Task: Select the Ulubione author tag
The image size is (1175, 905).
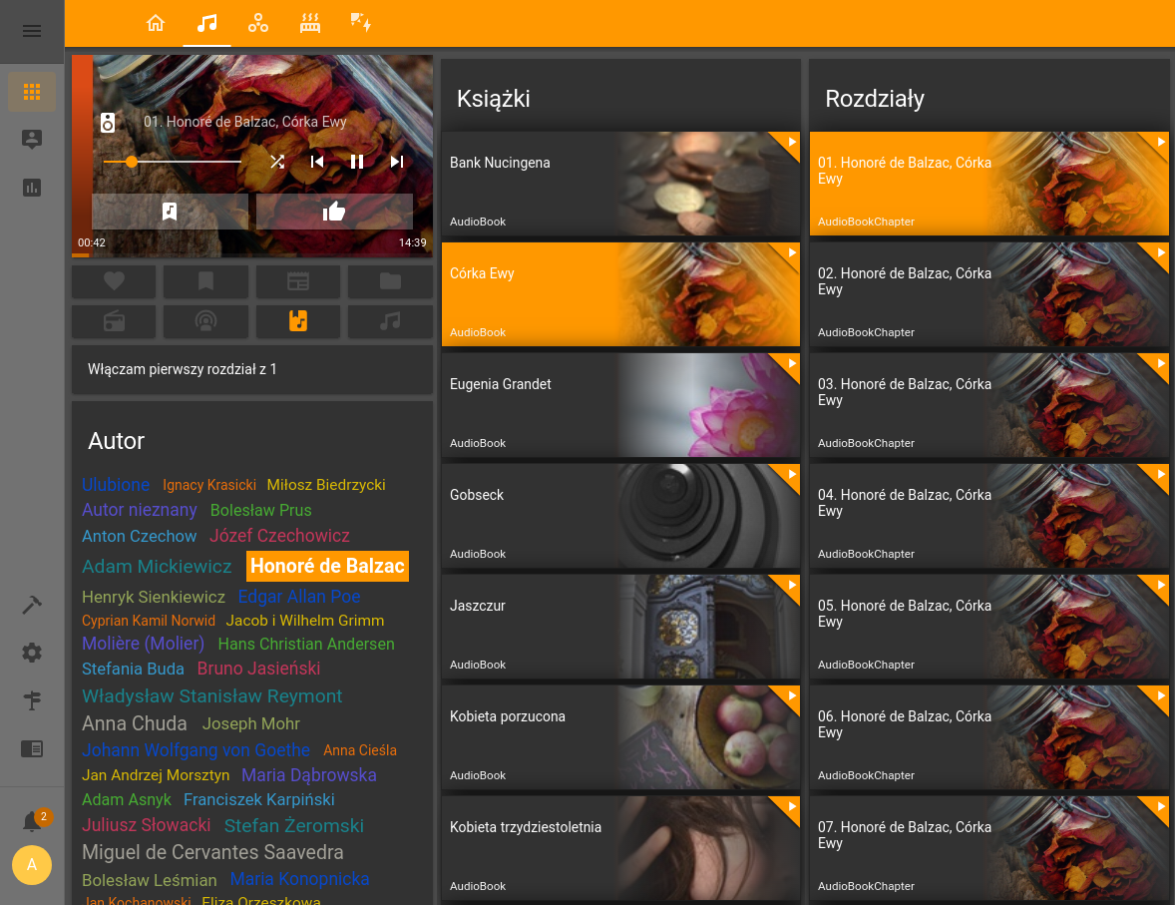Action: (116, 484)
